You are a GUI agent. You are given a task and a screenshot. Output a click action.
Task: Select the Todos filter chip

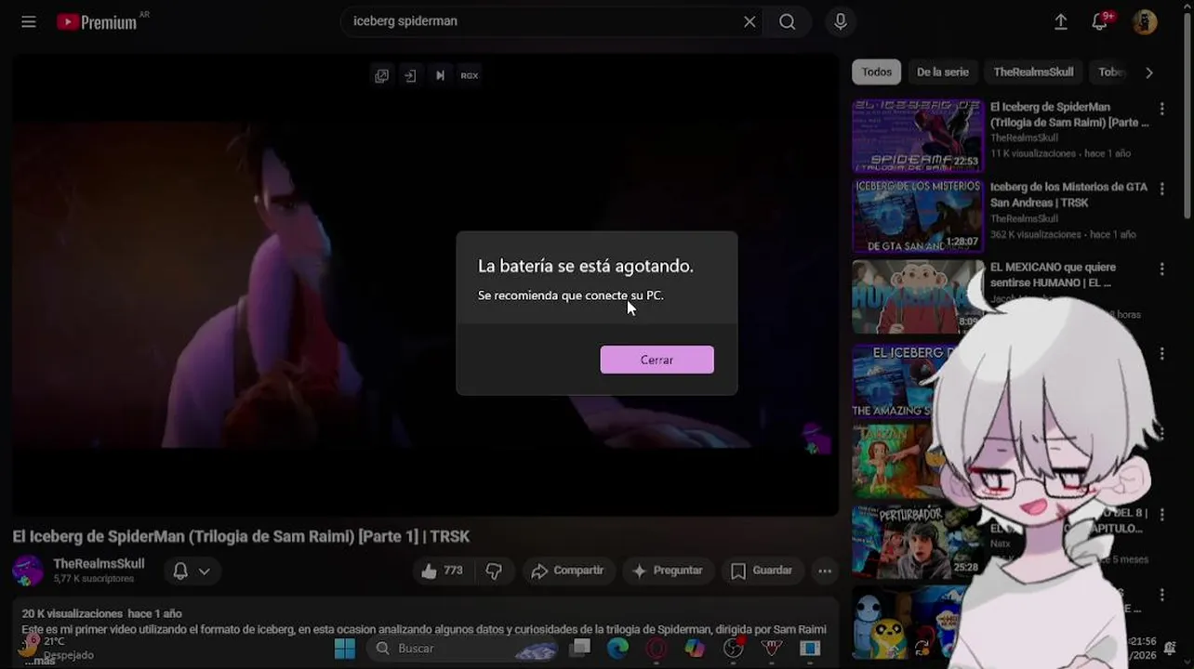[876, 72]
